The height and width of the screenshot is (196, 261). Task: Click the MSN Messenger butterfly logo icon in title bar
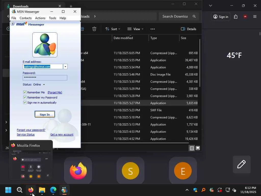[14, 11]
